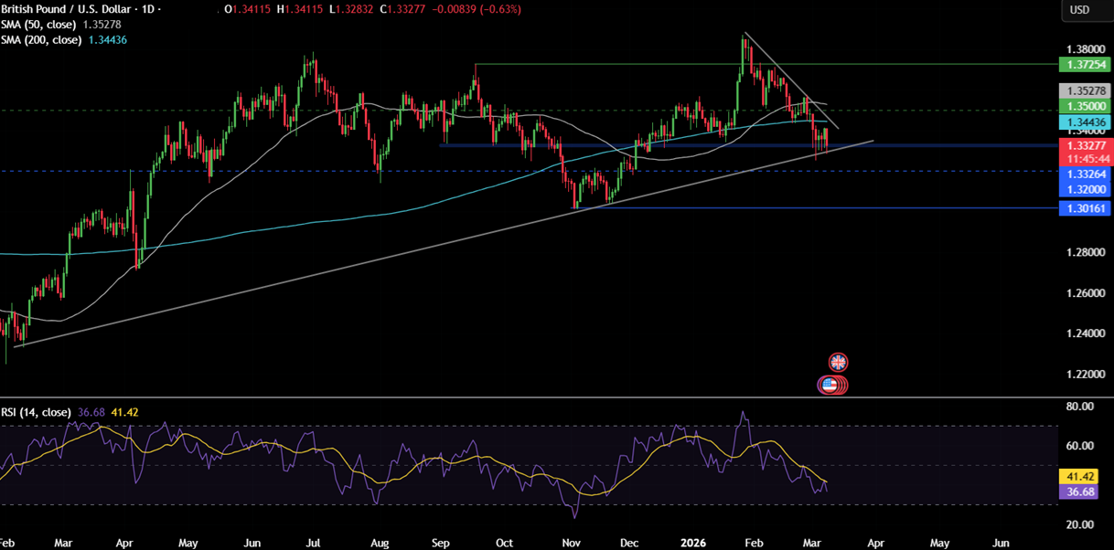Click the red current price label 1.33277
This screenshot has height=550, width=1114.
(x=1083, y=145)
